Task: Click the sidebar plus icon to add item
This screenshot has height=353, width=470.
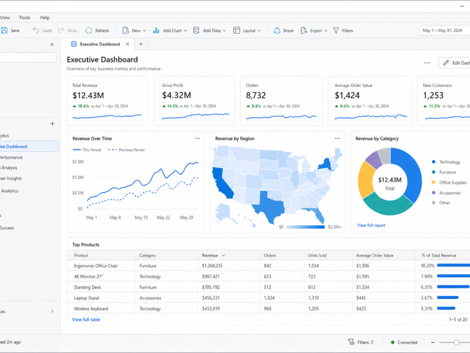Action: click(x=52, y=124)
